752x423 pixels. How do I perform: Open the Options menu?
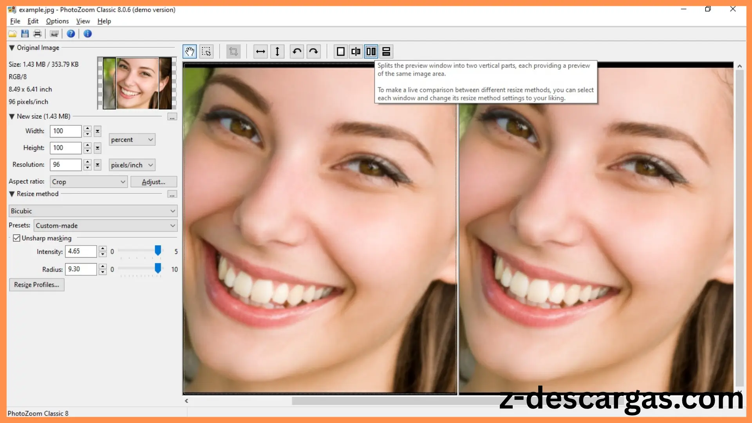(x=57, y=21)
